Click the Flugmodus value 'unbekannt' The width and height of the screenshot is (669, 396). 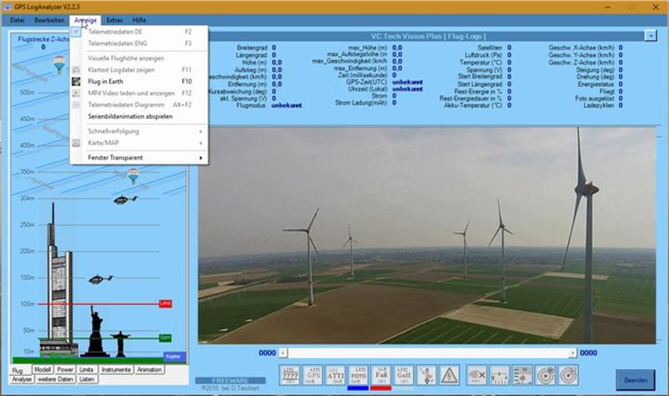[x=287, y=105]
